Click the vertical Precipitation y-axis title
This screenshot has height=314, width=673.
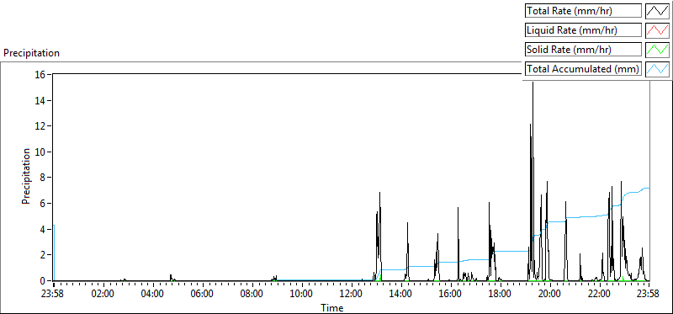[x=26, y=176]
